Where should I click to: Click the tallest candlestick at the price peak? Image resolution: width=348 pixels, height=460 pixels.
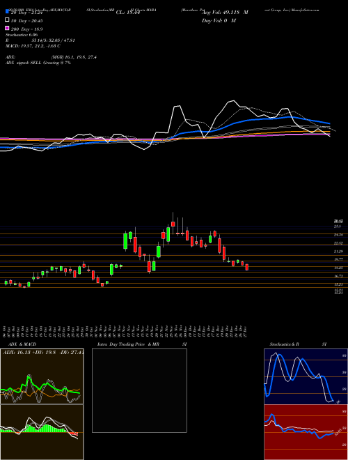coord(173,223)
